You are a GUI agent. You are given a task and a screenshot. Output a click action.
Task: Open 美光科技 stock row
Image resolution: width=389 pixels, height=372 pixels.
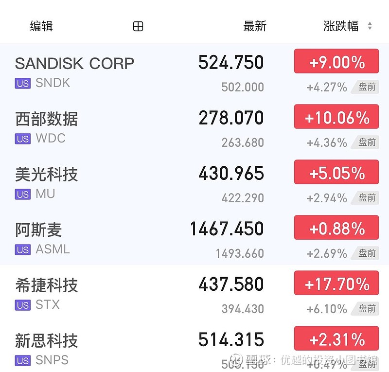tap(46, 174)
